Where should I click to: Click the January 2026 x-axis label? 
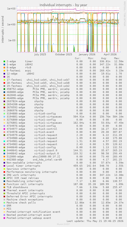pyautogui.click(x=87, y=55)
